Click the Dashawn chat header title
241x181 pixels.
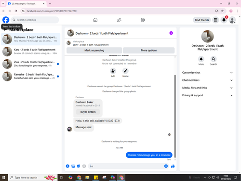pos(102,33)
